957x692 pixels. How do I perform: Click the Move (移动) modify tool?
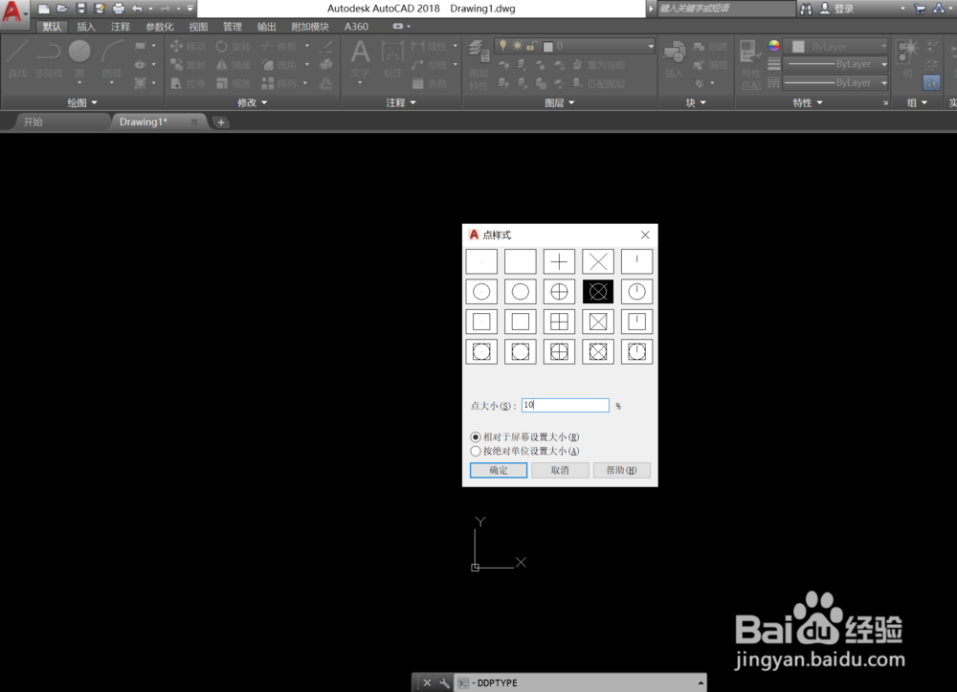[188, 46]
